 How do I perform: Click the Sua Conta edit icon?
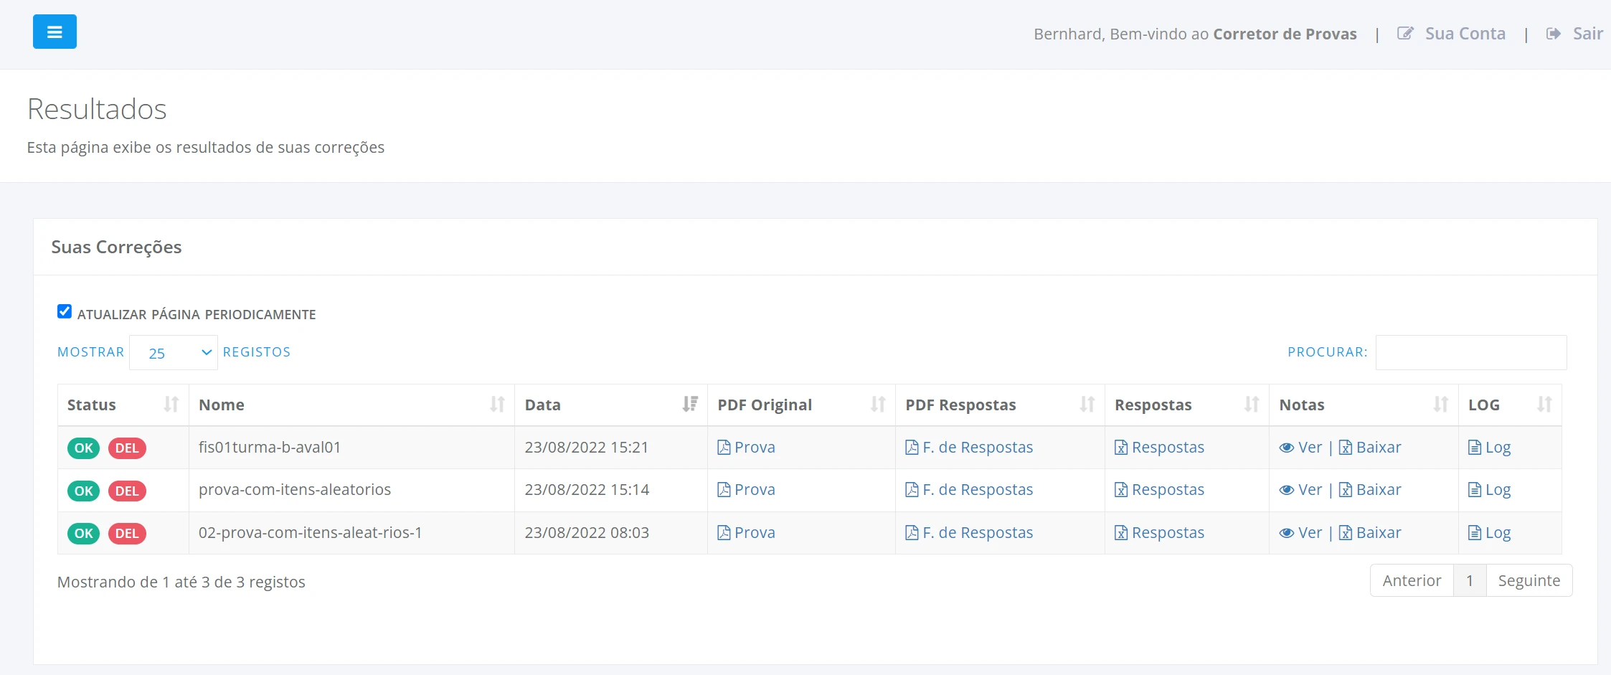(1404, 34)
